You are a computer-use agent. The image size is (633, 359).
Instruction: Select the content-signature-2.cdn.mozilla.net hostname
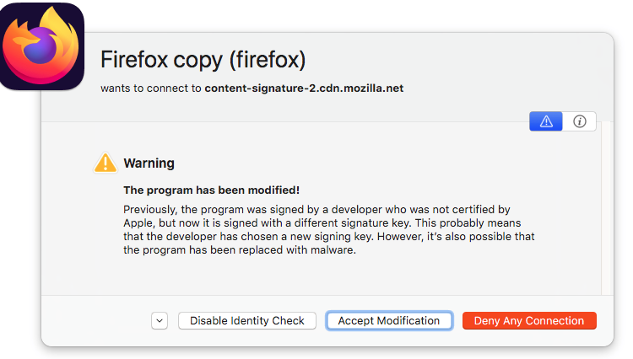tap(304, 88)
